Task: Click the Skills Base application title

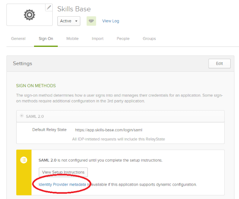Action: pos(74,9)
